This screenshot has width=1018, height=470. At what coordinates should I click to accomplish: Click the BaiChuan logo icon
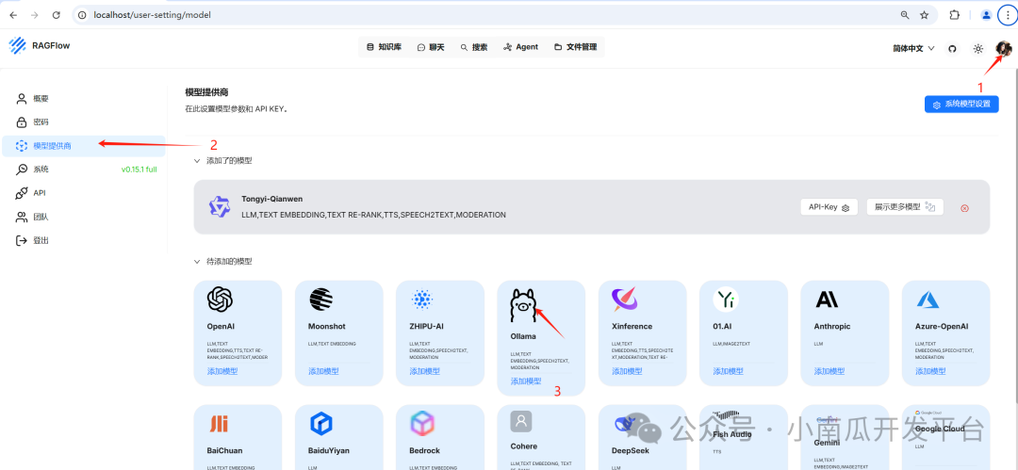click(219, 424)
